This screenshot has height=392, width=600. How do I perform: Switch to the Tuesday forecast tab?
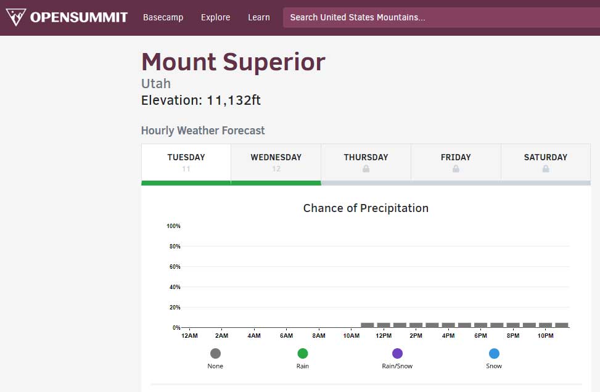pos(186,161)
